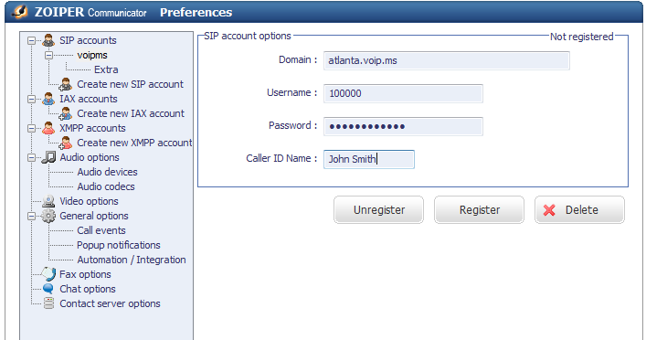The width and height of the screenshot is (646, 340).
Task: Click the XMPP accounts red user icon
Action: click(48, 128)
